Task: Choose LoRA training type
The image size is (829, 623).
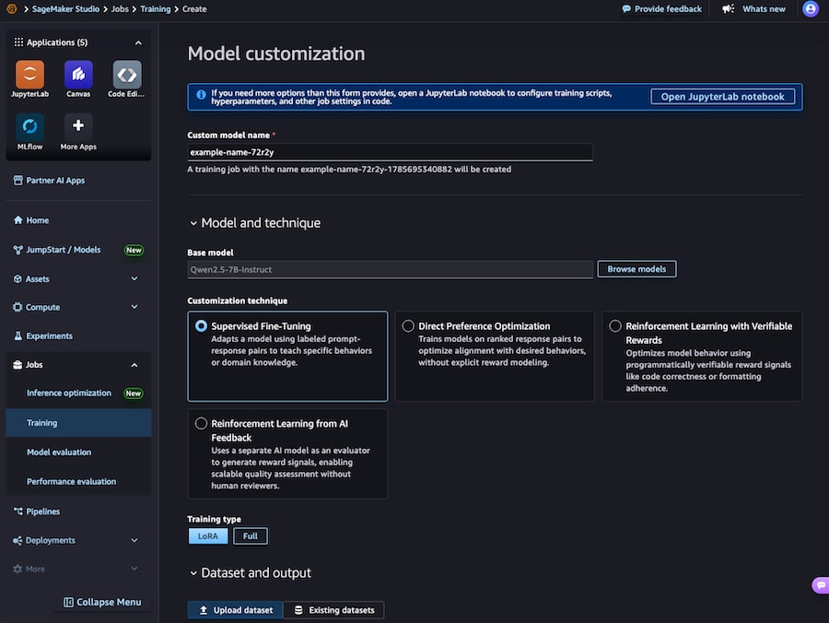Action: coord(208,536)
